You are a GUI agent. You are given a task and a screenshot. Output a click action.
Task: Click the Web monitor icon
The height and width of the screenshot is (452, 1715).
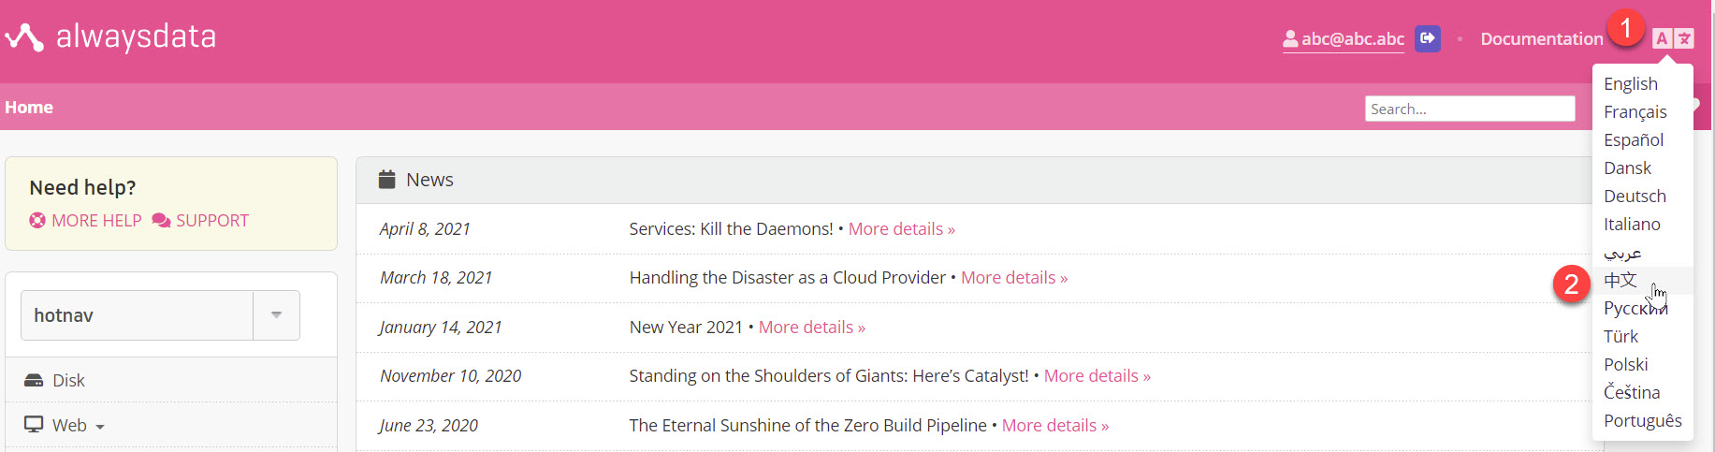34,424
